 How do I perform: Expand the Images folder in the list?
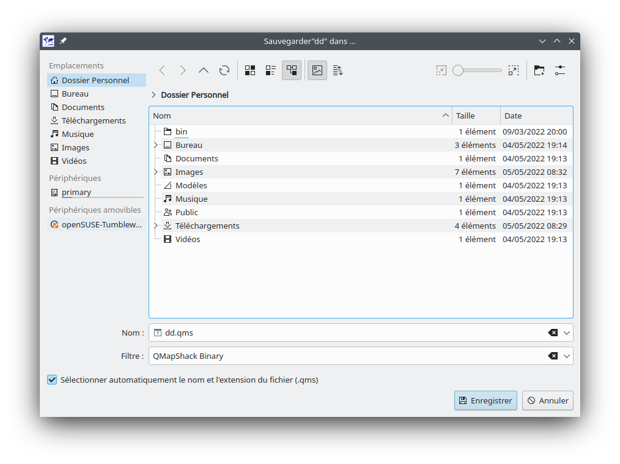(155, 172)
